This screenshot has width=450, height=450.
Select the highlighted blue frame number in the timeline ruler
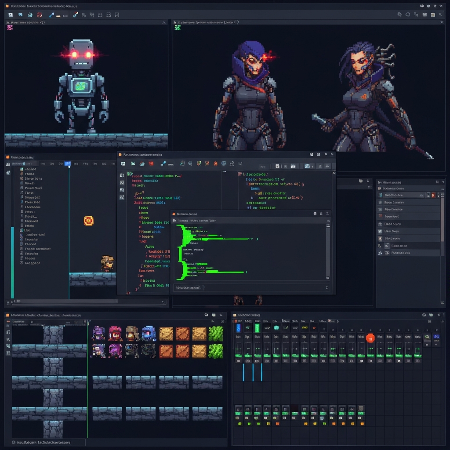coord(68,163)
